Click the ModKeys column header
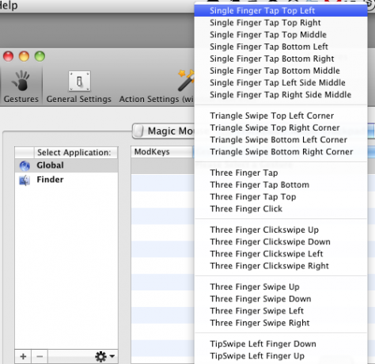Viewport: 375px width, 364px height. 162,152
